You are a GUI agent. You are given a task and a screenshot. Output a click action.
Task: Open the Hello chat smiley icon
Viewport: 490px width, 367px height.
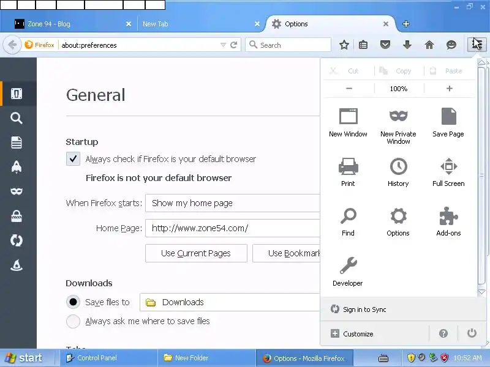click(451, 45)
